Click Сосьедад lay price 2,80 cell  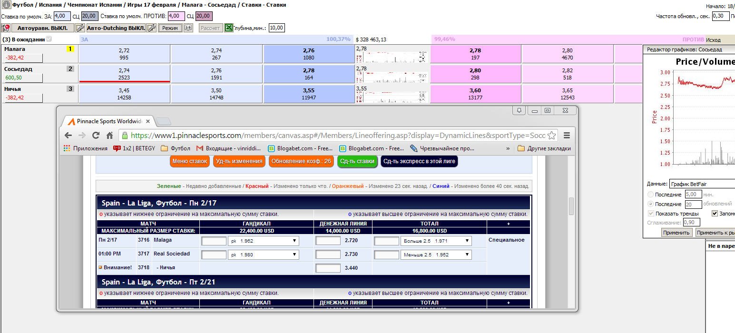click(x=475, y=74)
